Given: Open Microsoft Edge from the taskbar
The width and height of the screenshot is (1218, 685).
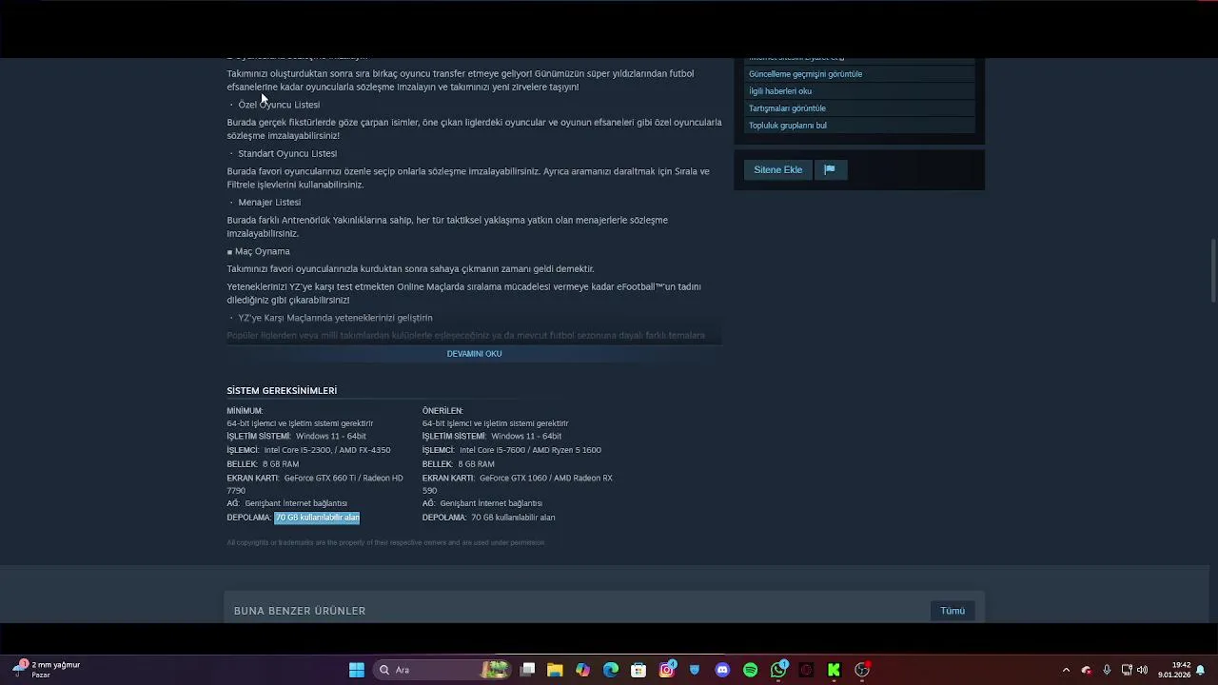Looking at the screenshot, I should point(611,670).
